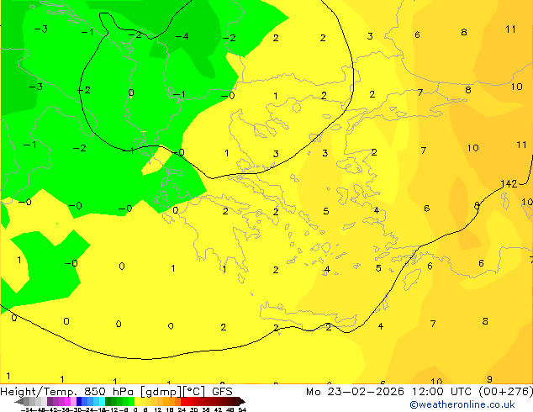
Task: Click the dark blue swatch in the legend
Action: (79, 402)
